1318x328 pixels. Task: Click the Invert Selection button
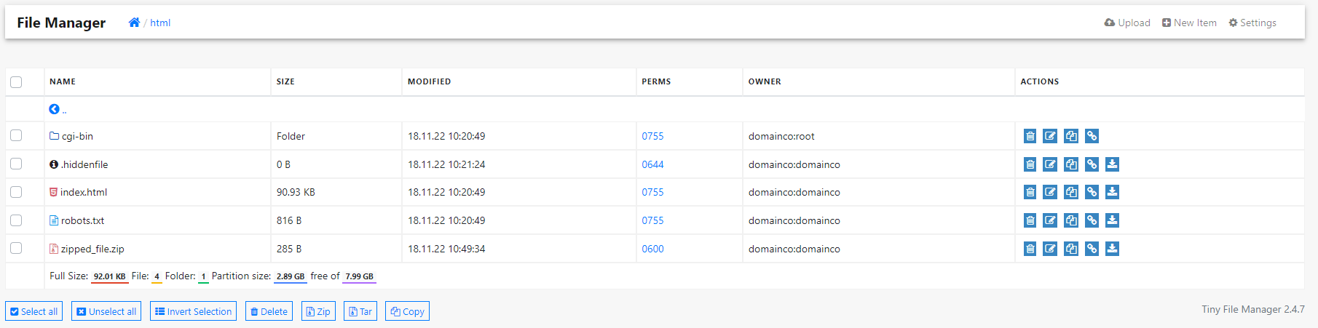tap(193, 311)
